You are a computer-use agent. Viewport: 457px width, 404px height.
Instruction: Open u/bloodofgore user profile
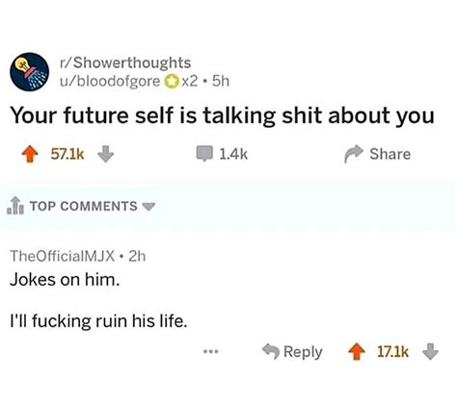110,82
